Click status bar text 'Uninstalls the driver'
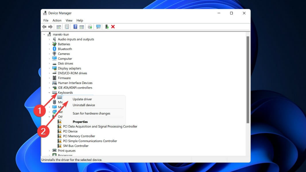Screen dimensions: 306x172 pyautogui.click(x=72, y=160)
